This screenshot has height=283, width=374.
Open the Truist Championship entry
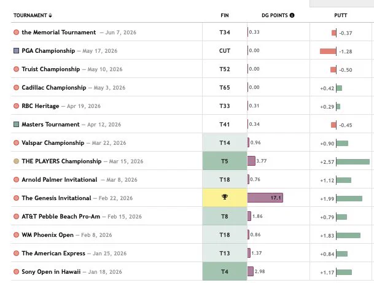[51, 69]
